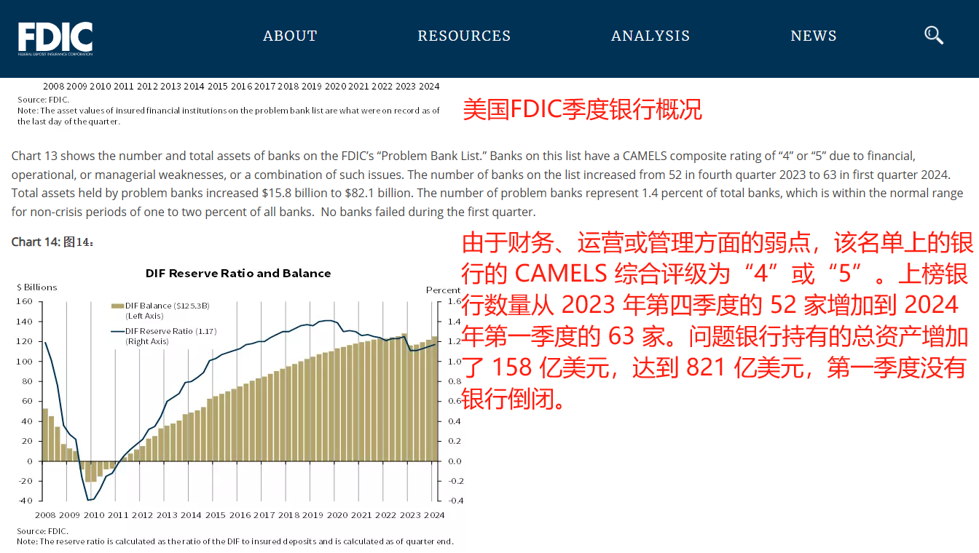Viewport: 979px width, 553px height.
Task: Click 'Source: FDIC.' beneath the DIF chart
Action: pyautogui.click(x=42, y=531)
